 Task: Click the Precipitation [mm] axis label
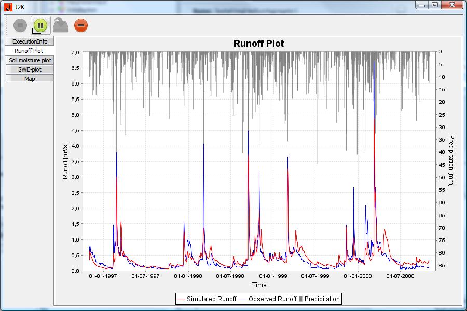click(x=451, y=161)
